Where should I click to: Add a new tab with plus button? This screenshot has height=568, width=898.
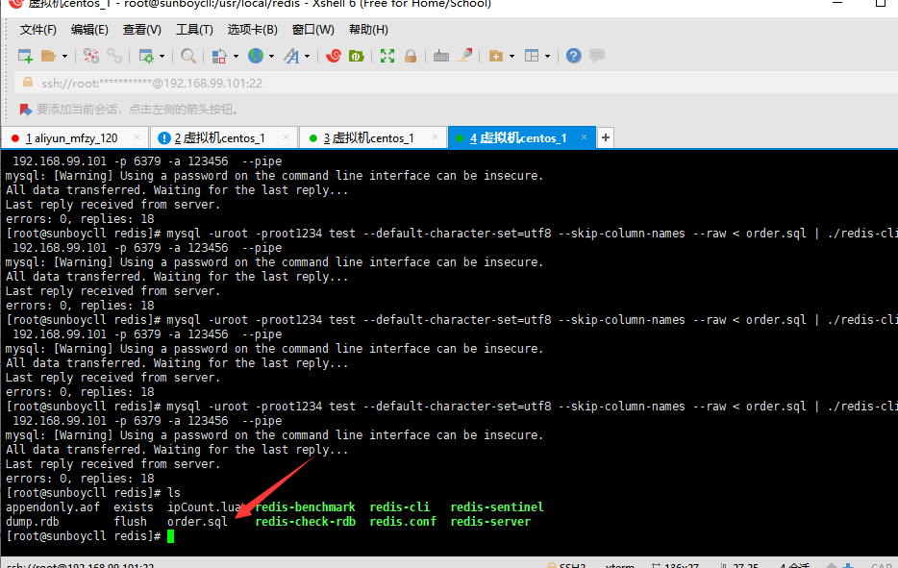[x=606, y=137]
